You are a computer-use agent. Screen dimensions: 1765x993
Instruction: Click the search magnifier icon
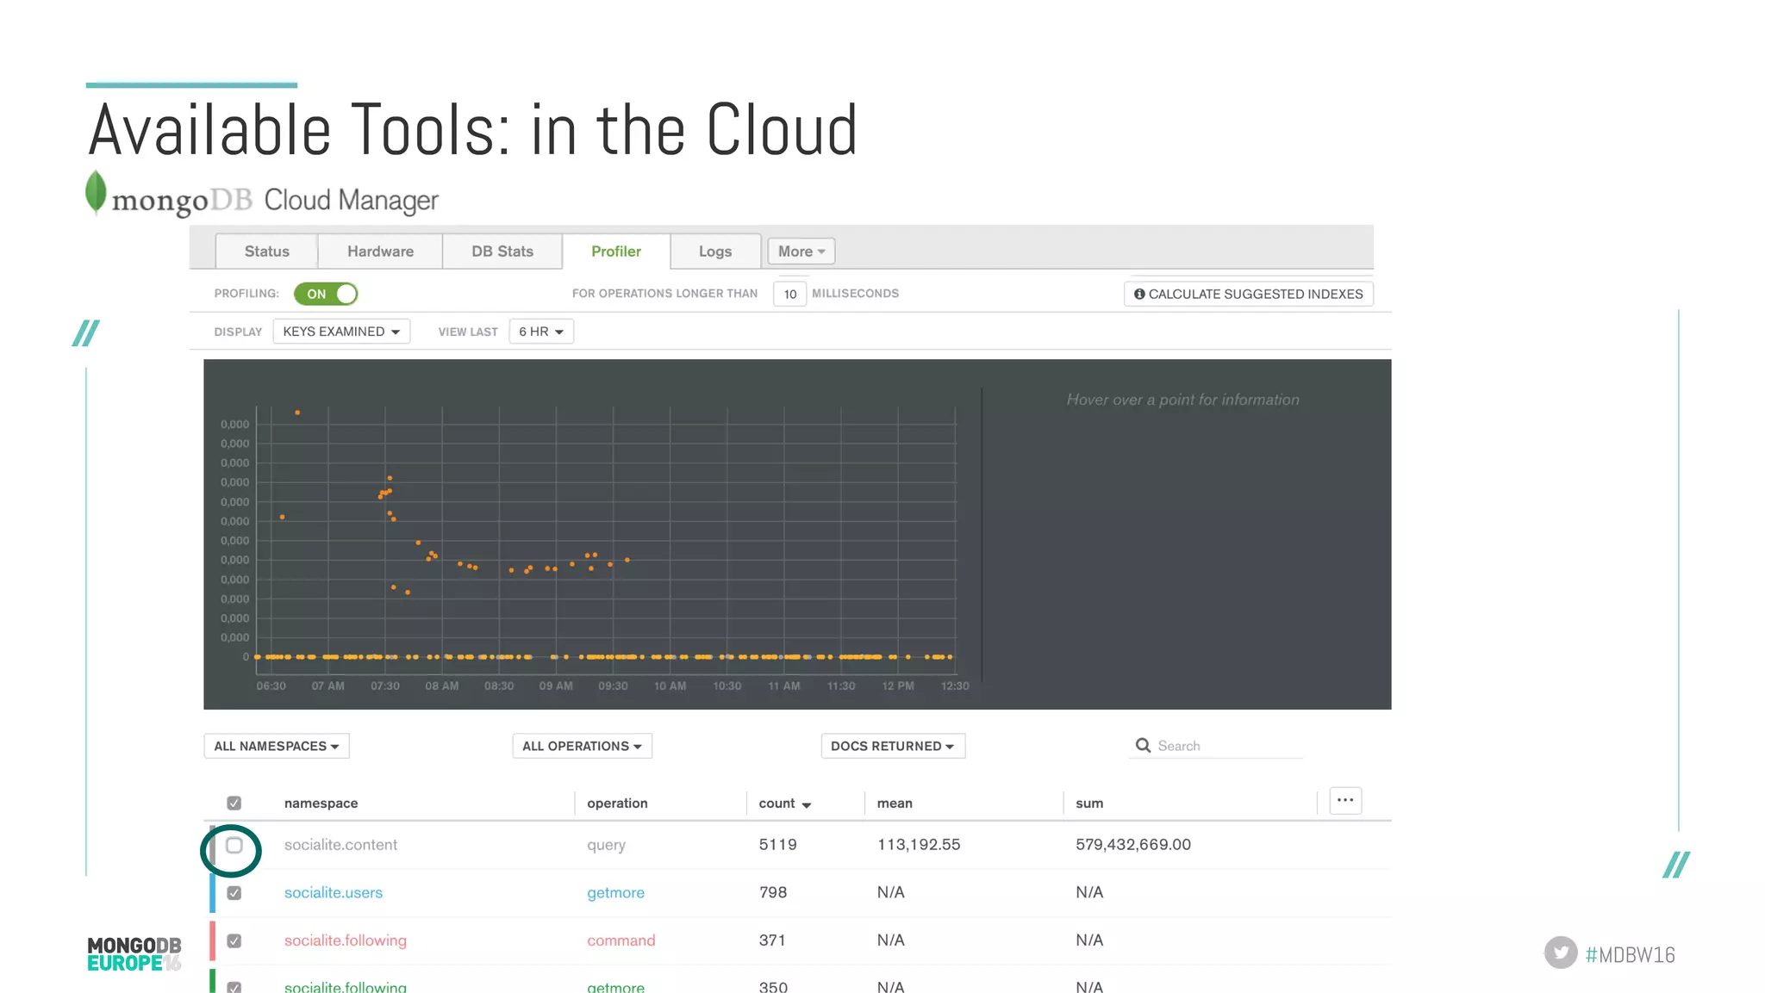pos(1143,745)
